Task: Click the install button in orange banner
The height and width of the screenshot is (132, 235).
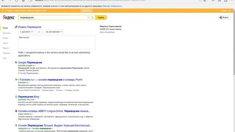Action: 87,11
